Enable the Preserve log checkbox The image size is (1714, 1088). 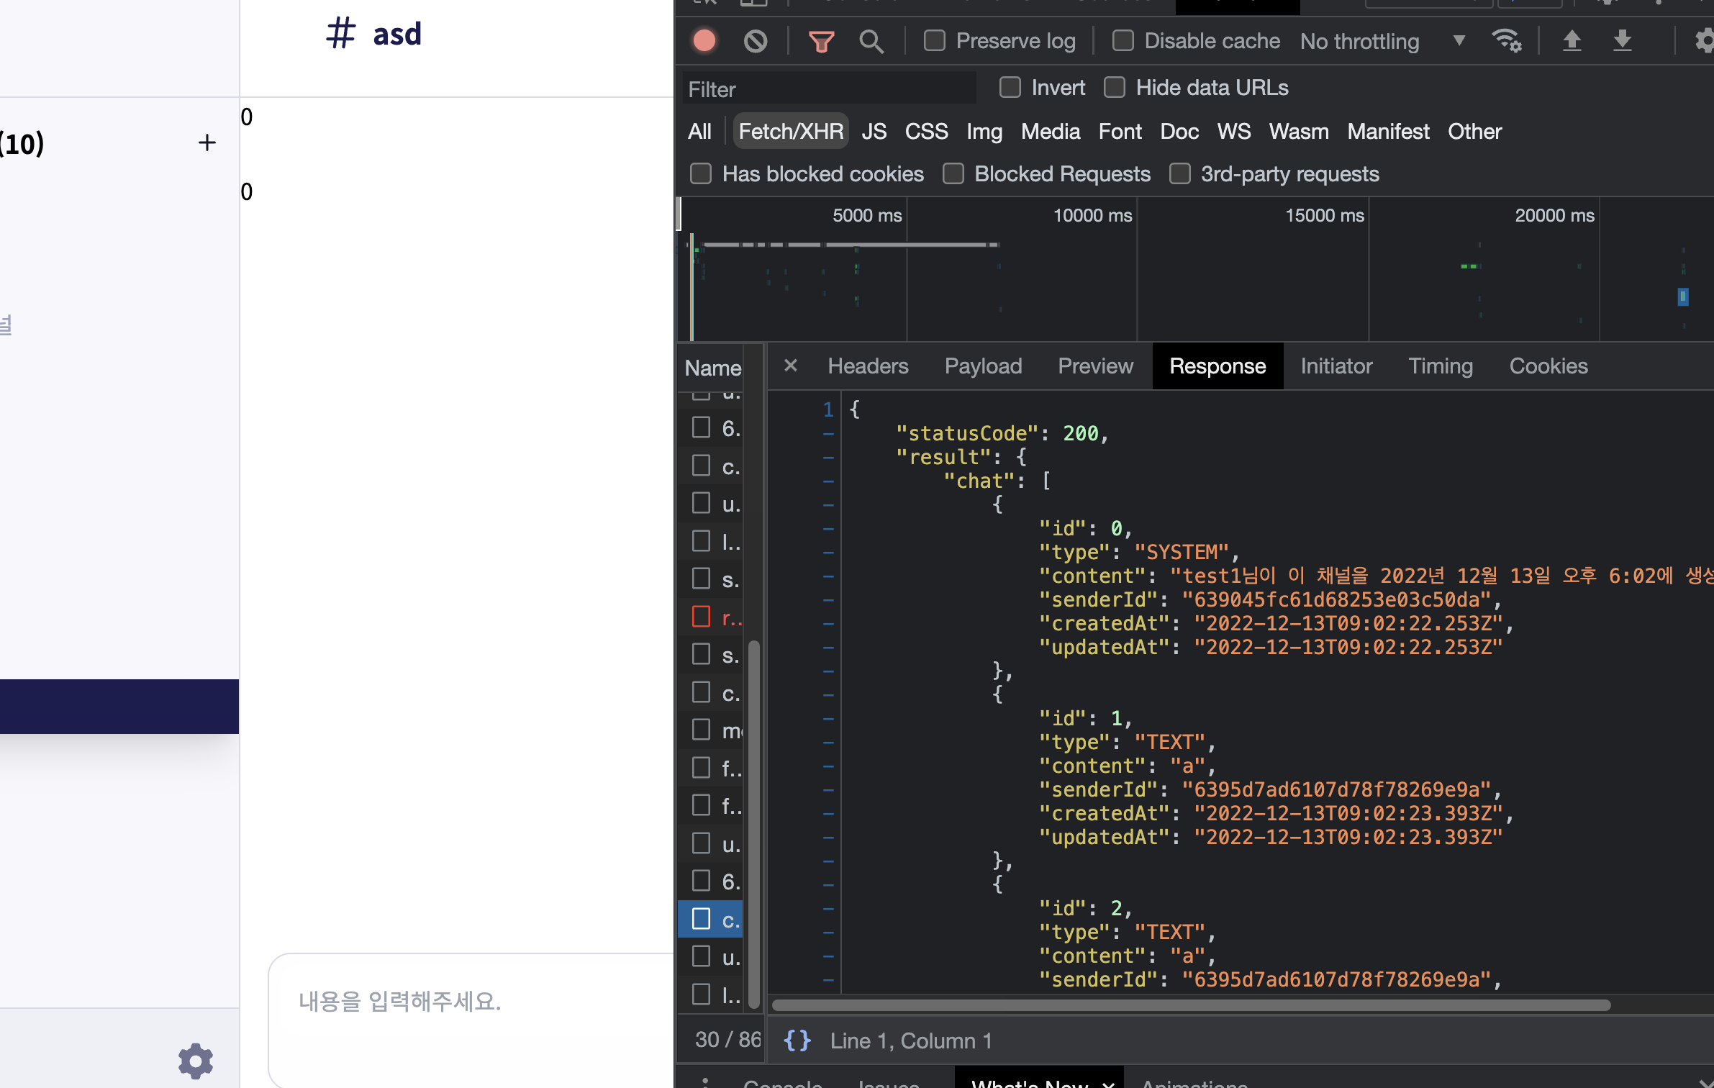pyautogui.click(x=933, y=41)
